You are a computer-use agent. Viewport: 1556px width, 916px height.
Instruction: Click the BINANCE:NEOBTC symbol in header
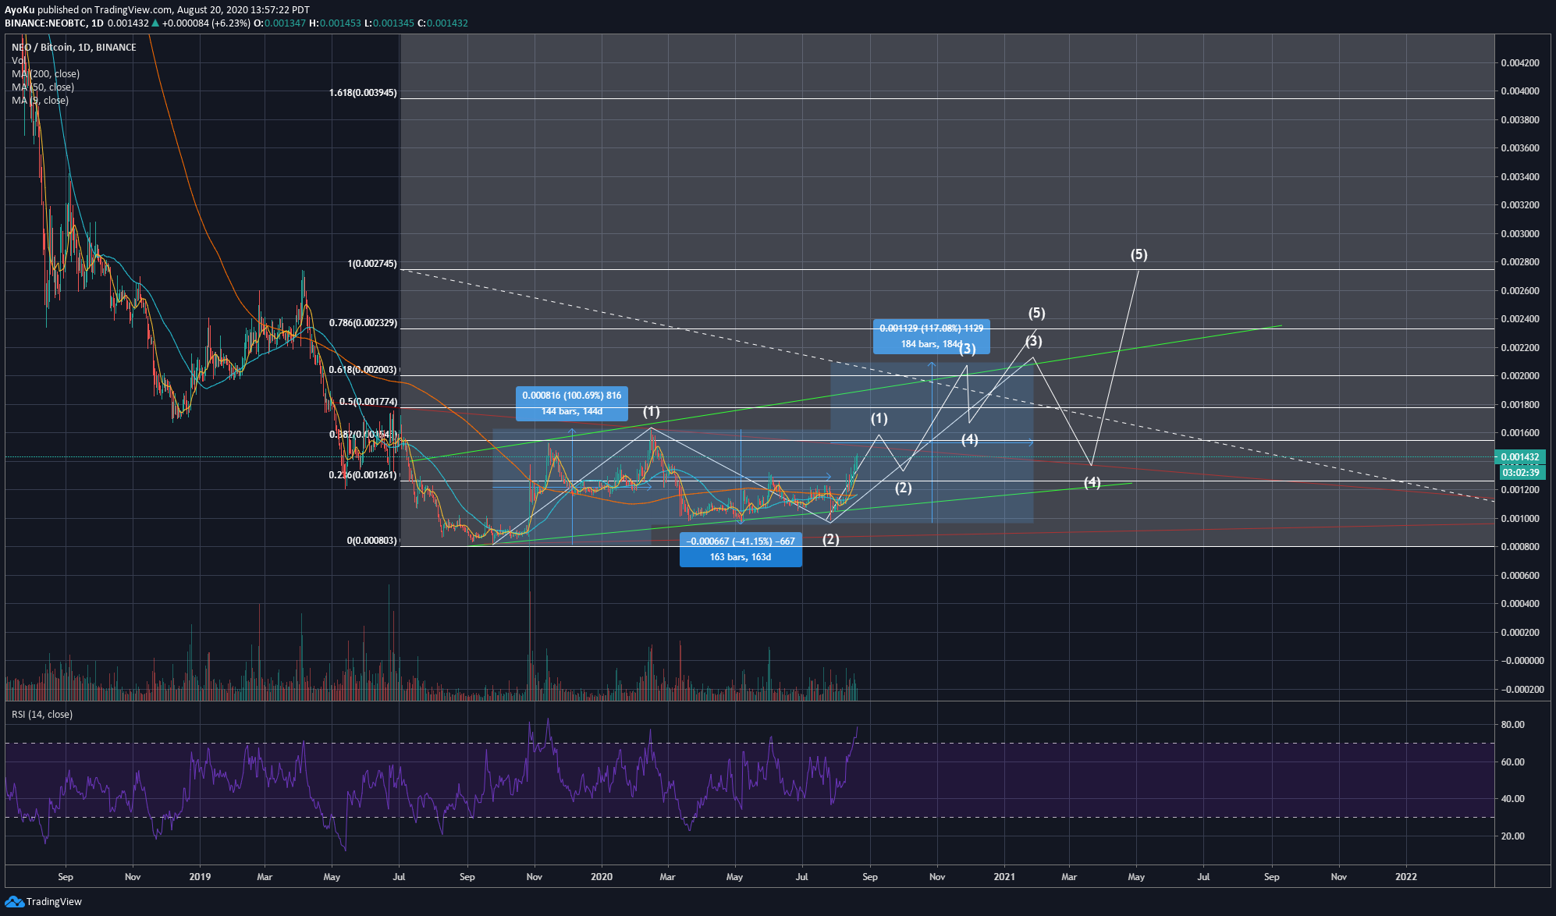pos(45,23)
